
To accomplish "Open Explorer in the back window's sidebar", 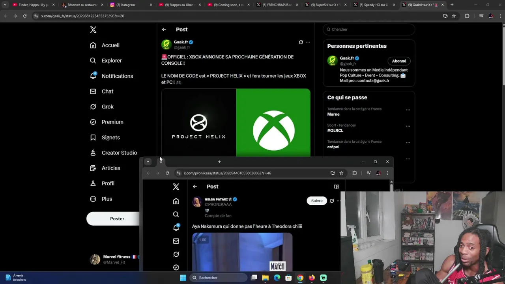I will click(x=106, y=61).
